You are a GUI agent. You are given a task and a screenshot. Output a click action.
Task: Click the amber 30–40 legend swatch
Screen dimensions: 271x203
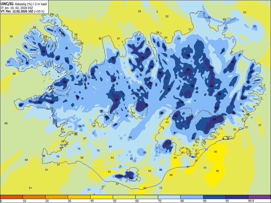(79, 197)
